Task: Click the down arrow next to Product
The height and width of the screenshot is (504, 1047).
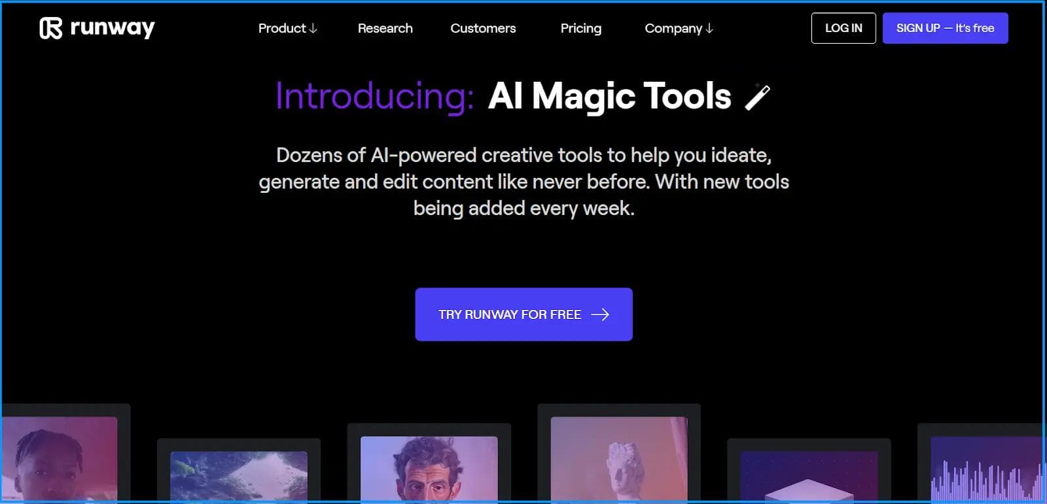Action: [313, 29]
